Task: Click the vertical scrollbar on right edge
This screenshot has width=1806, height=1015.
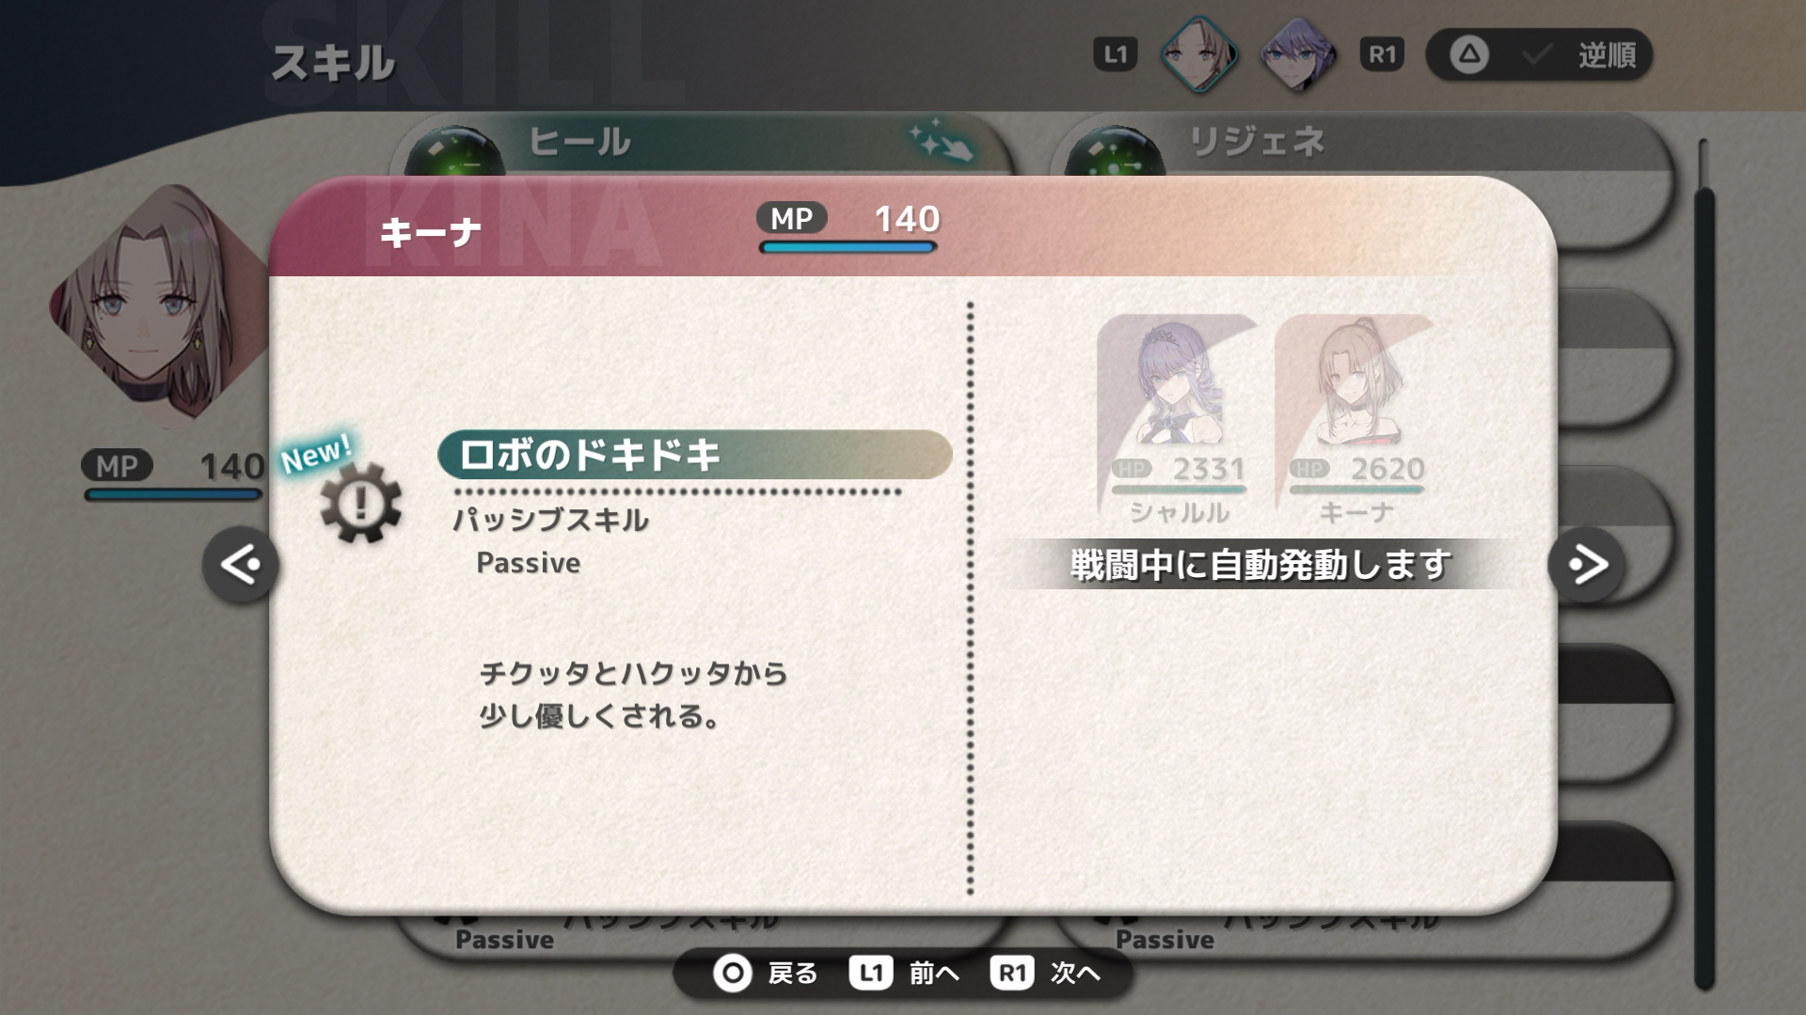Action: tap(1704, 564)
